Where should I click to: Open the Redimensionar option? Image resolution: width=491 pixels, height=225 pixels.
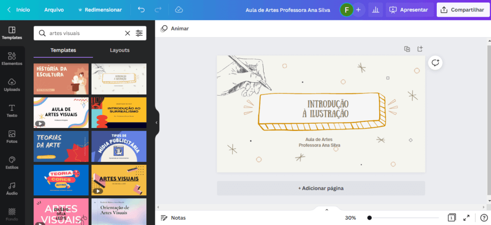point(100,10)
